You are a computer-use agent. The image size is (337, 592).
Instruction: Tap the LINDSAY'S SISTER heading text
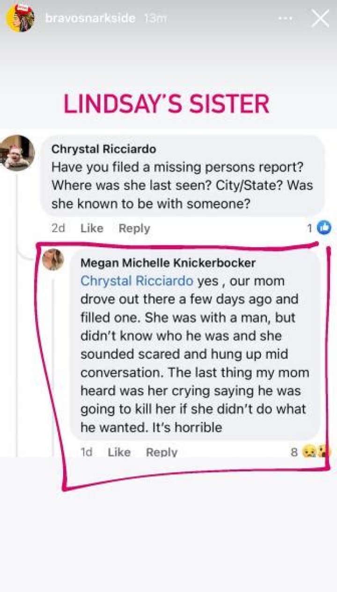(166, 104)
